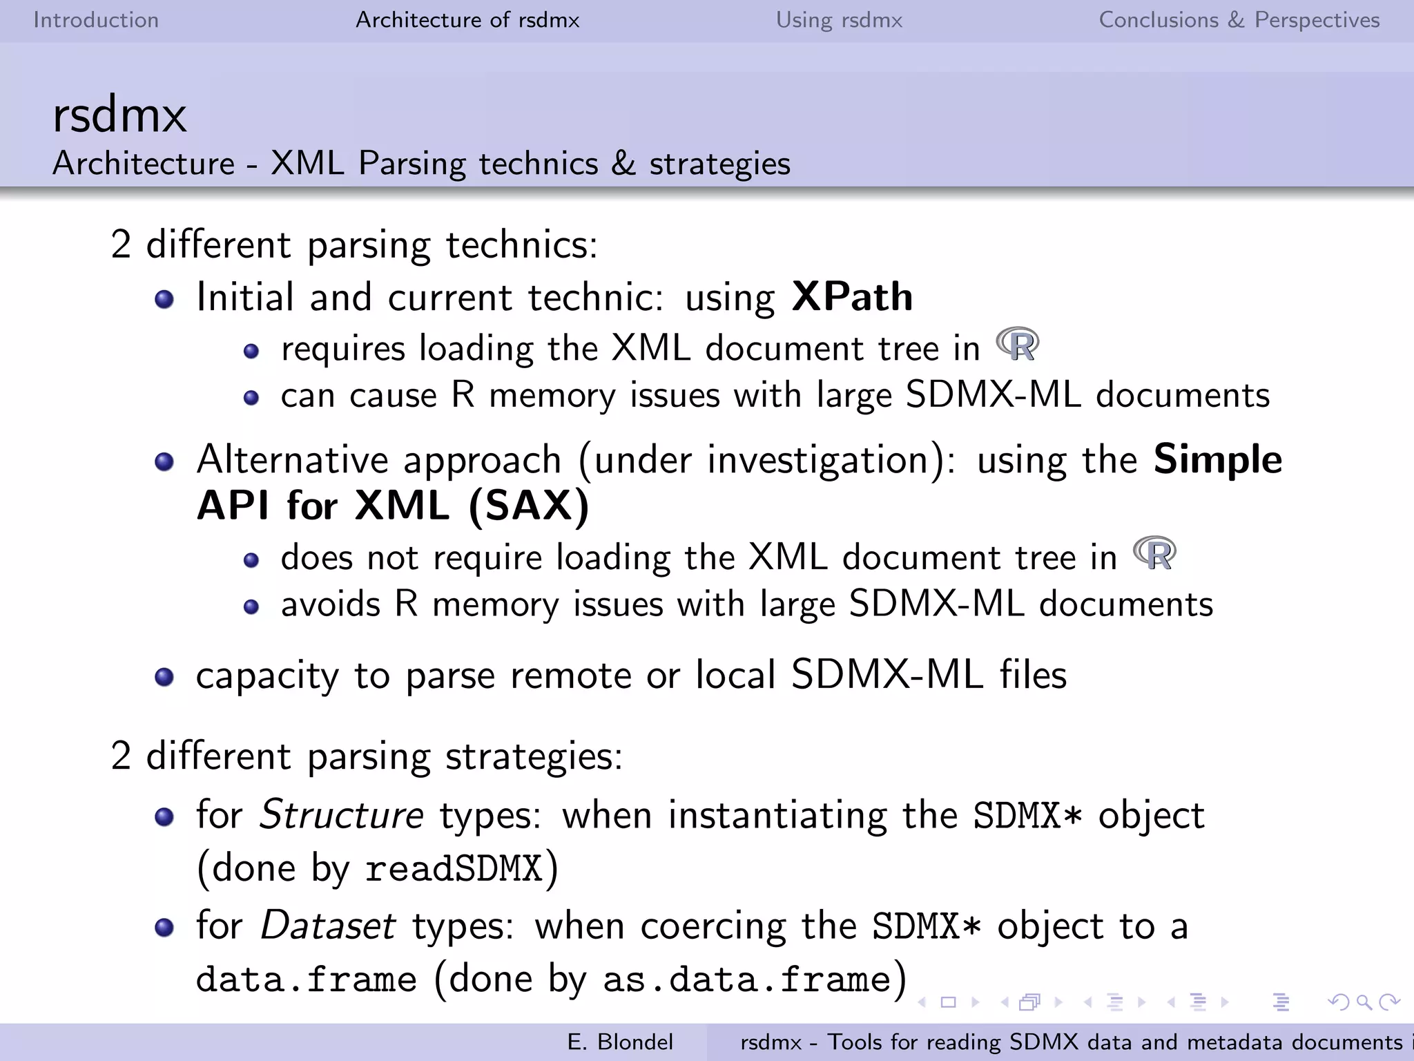Jump to Using rsdmx section

839,20
